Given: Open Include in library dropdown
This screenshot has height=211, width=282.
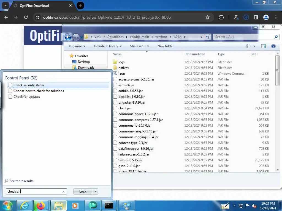Looking at the screenshot, I should (x=108, y=46).
